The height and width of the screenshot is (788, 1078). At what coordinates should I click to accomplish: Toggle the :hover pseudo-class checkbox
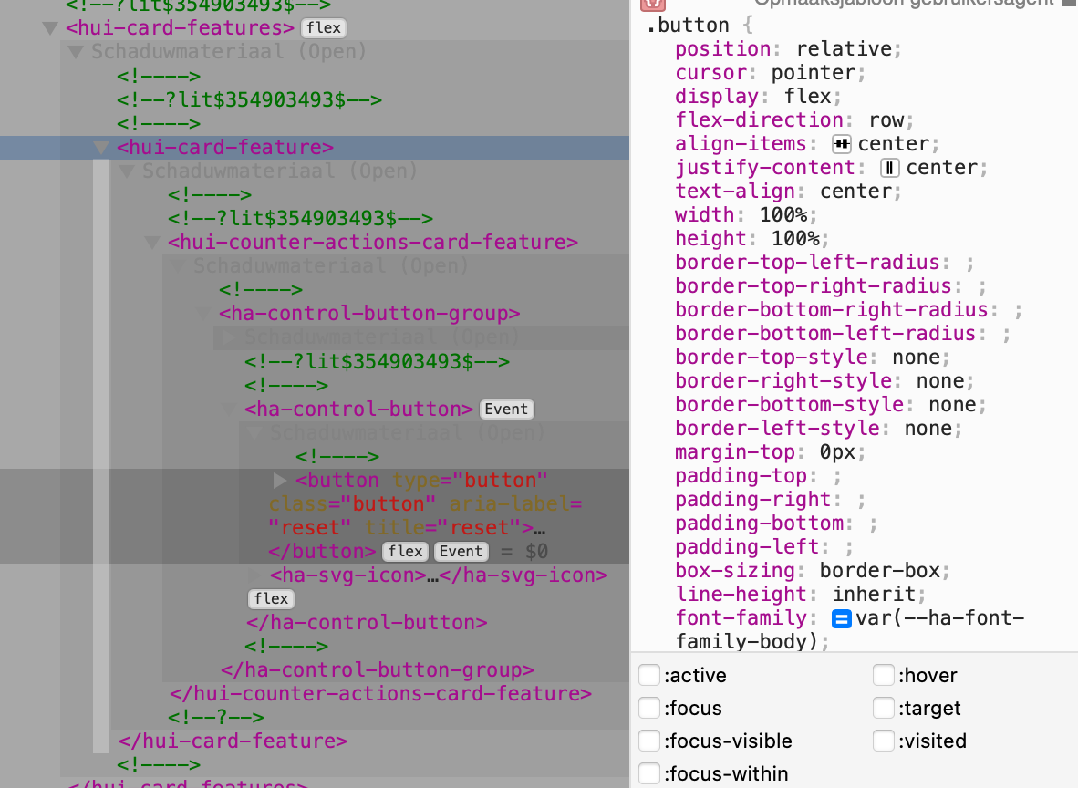point(884,675)
